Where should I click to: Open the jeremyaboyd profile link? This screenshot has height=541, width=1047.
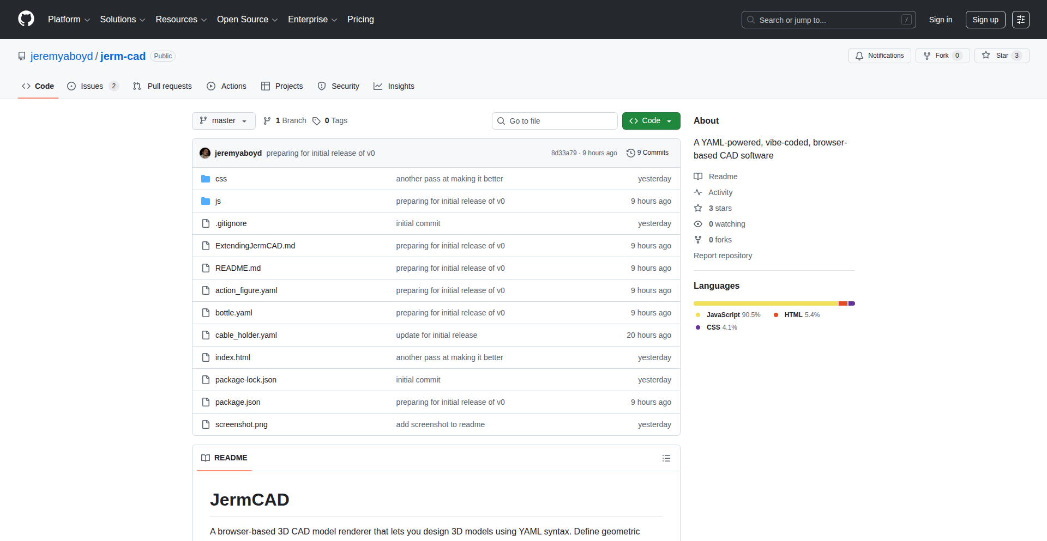(x=62, y=56)
